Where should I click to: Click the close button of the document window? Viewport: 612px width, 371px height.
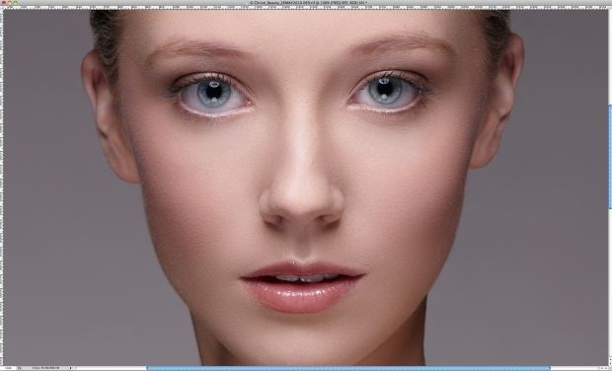4,2
